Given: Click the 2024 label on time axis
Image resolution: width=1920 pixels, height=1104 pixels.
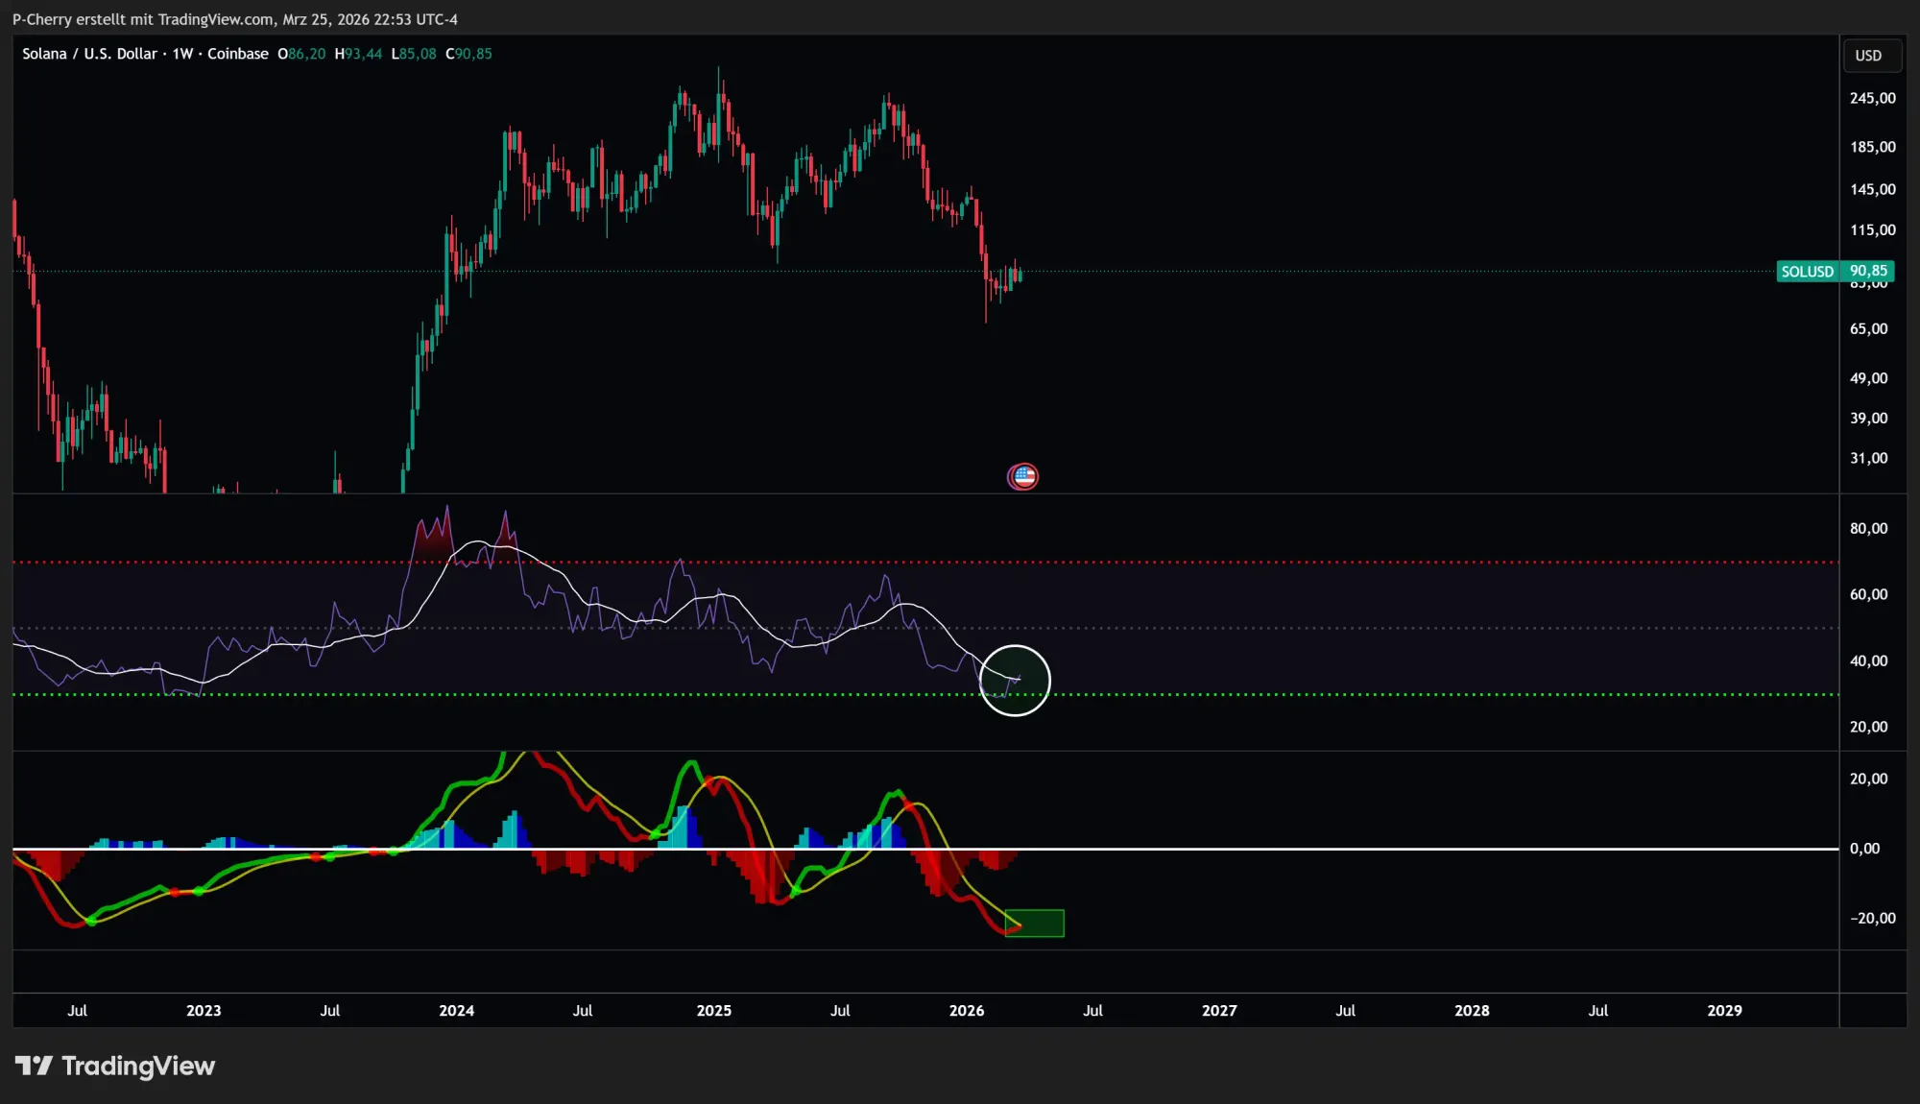Looking at the screenshot, I should click(456, 1010).
